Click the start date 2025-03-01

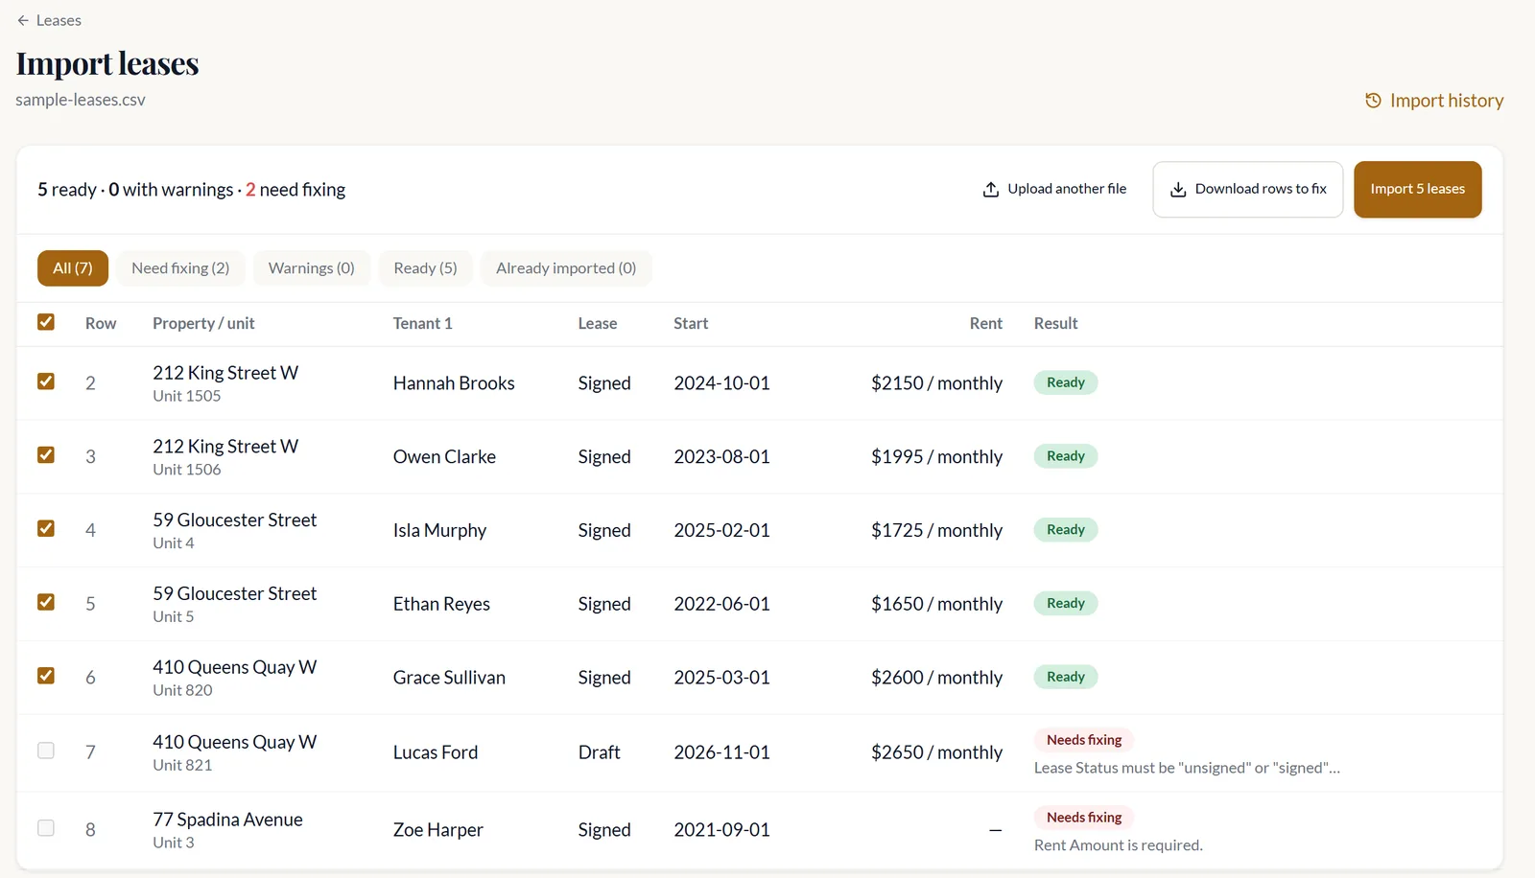point(721,678)
